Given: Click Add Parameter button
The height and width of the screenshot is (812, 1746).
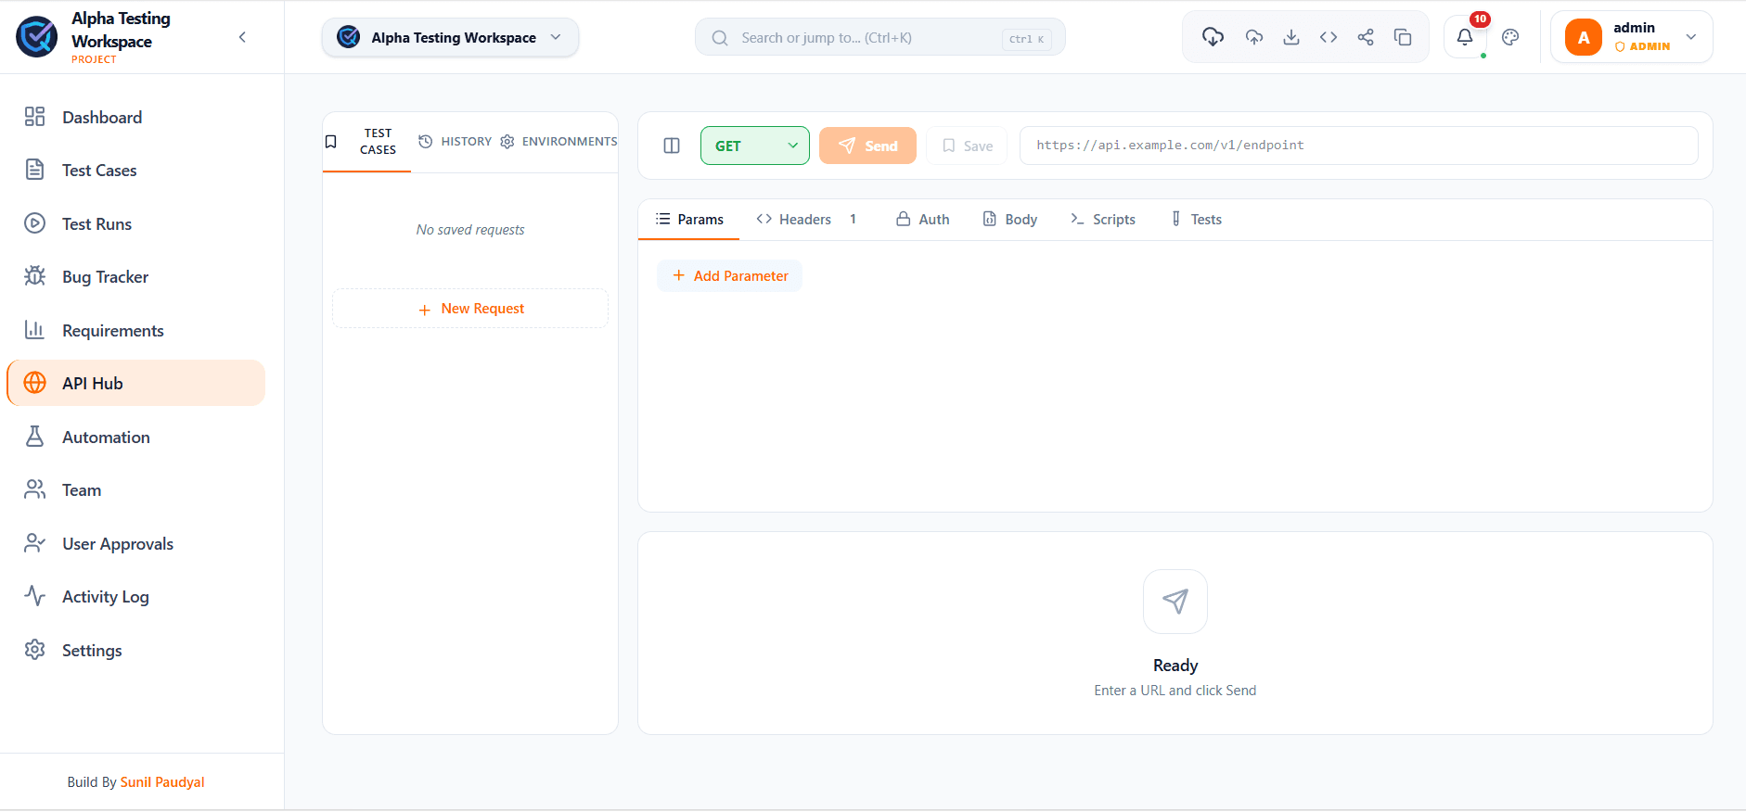Looking at the screenshot, I should [730, 275].
